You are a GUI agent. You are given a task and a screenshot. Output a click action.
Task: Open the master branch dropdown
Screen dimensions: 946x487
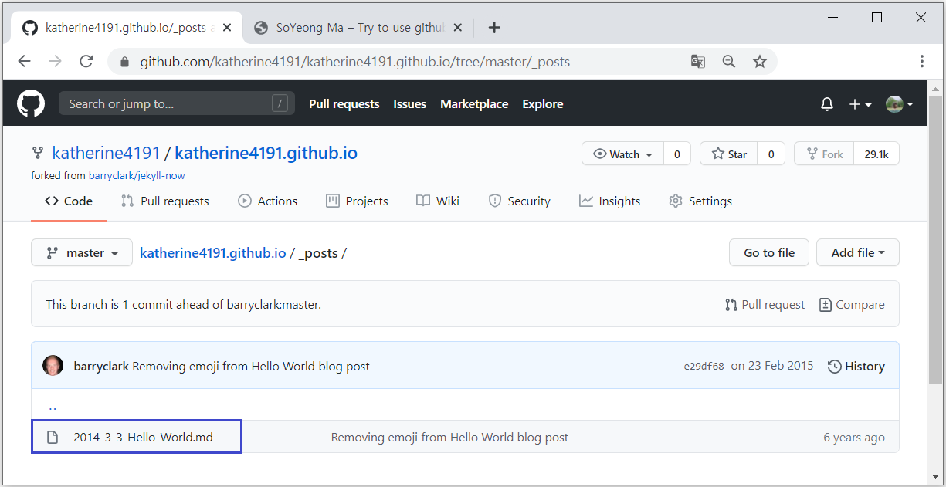[x=81, y=252]
